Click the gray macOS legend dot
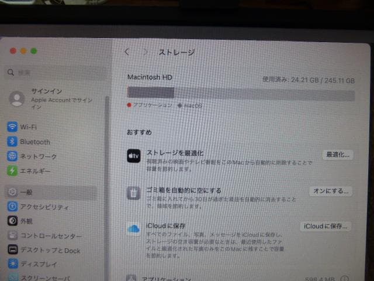The image size is (374, 281). pyautogui.click(x=179, y=105)
